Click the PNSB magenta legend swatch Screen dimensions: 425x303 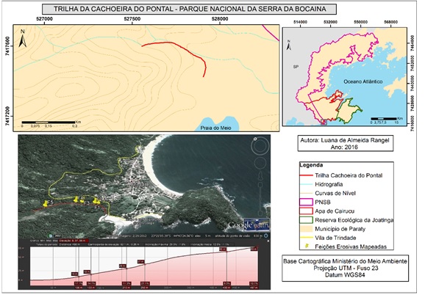[306, 202]
